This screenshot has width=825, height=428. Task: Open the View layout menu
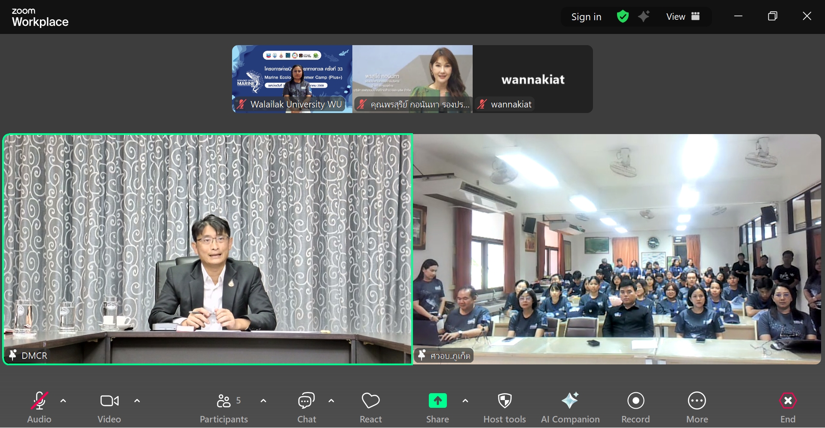[683, 17]
